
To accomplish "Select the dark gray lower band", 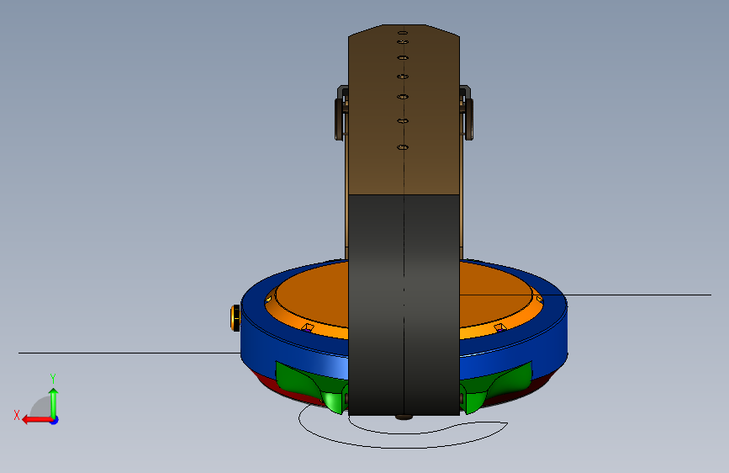I will pos(404,305).
